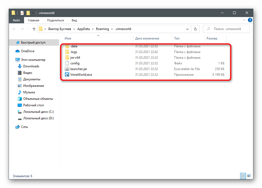The height and width of the screenshot is (188, 262).
Task: Click the AppData breadcrumb
Action: [x=83, y=29]
